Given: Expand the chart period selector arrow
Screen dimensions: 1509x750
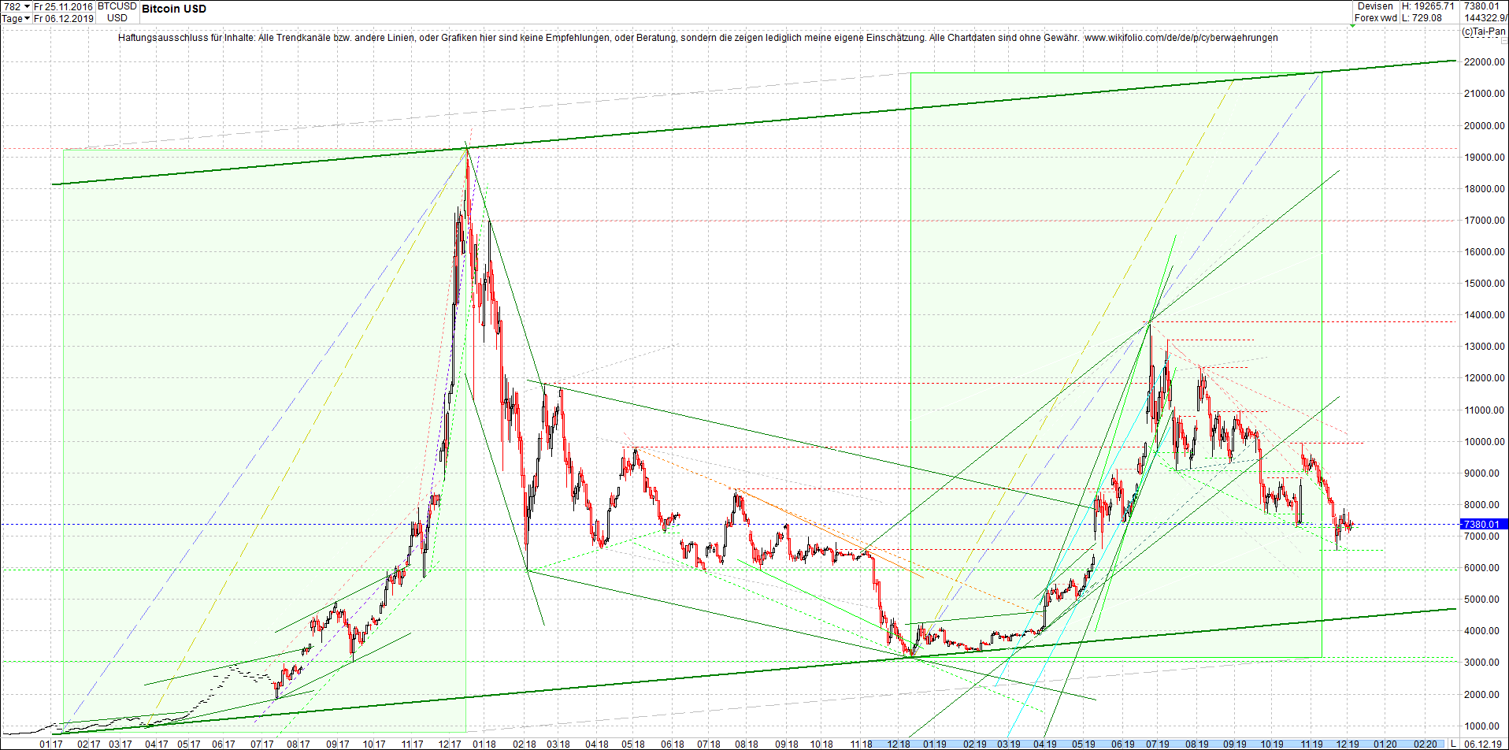Looking at the screenshot, I should pyautogui.click(x=28, y=6).
